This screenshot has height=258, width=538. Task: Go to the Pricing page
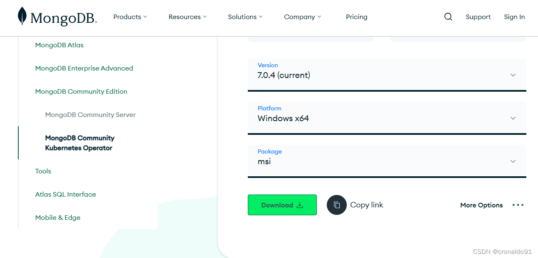coord(357,17)
